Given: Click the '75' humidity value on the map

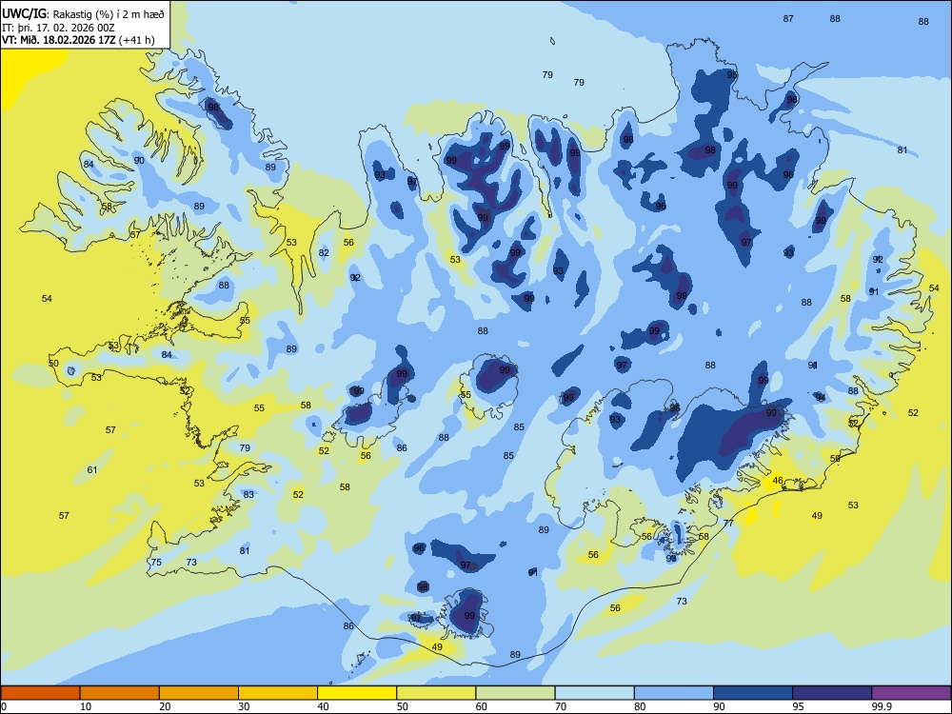Looking at the screenshot, I should coord(157,563).
